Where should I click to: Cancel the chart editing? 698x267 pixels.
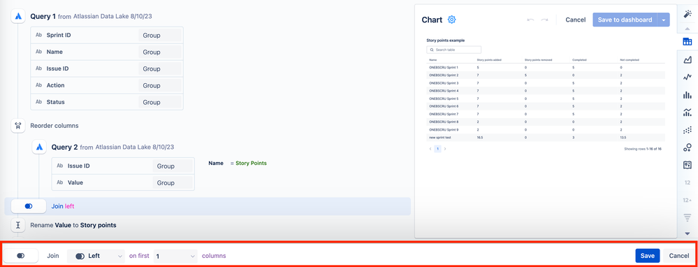[576, 20]
